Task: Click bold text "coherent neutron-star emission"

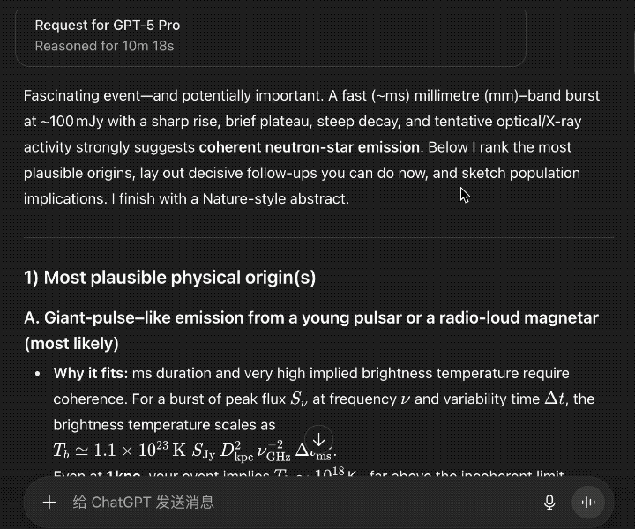Action: click(x=310, y=147)
